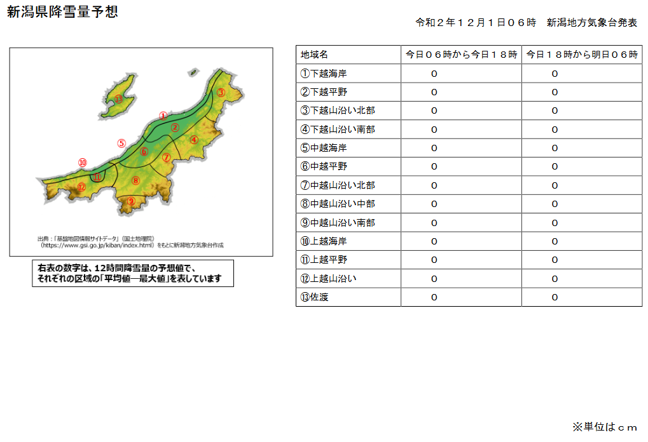Click marker ⑬ on Sado island

point(118,99)
